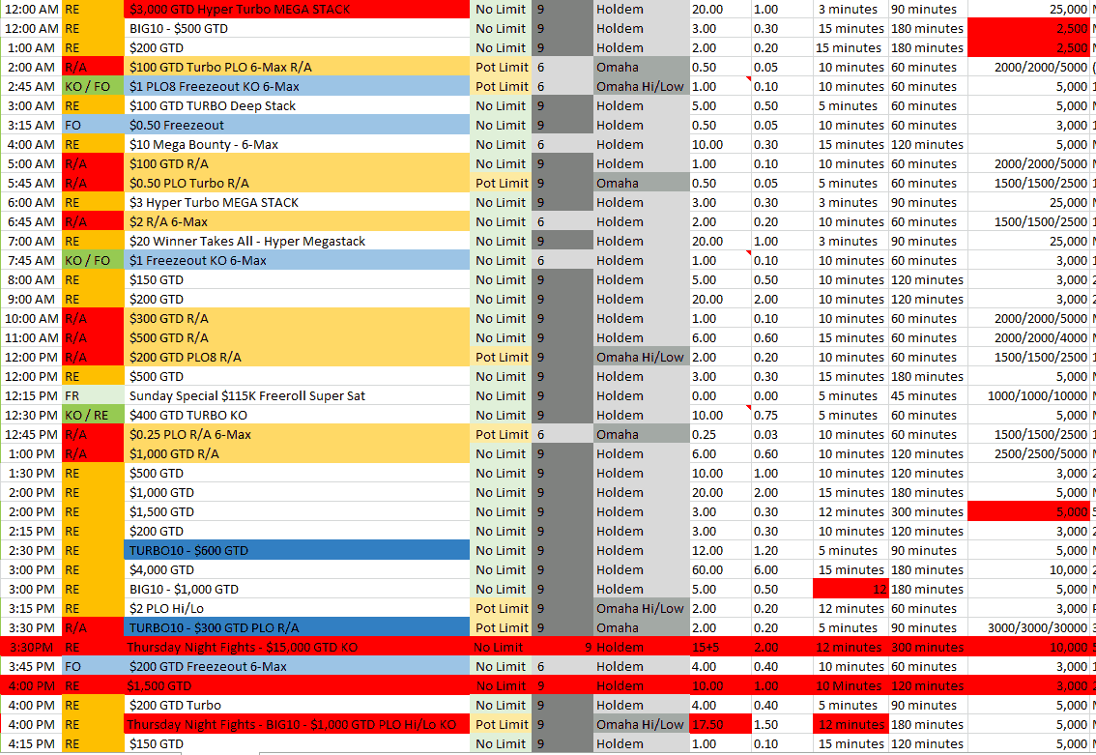This screenshot has width=1096, height=755.
Task: Click the '300 minutes' cell at 2:00 PM
Action: pos(928,511)
